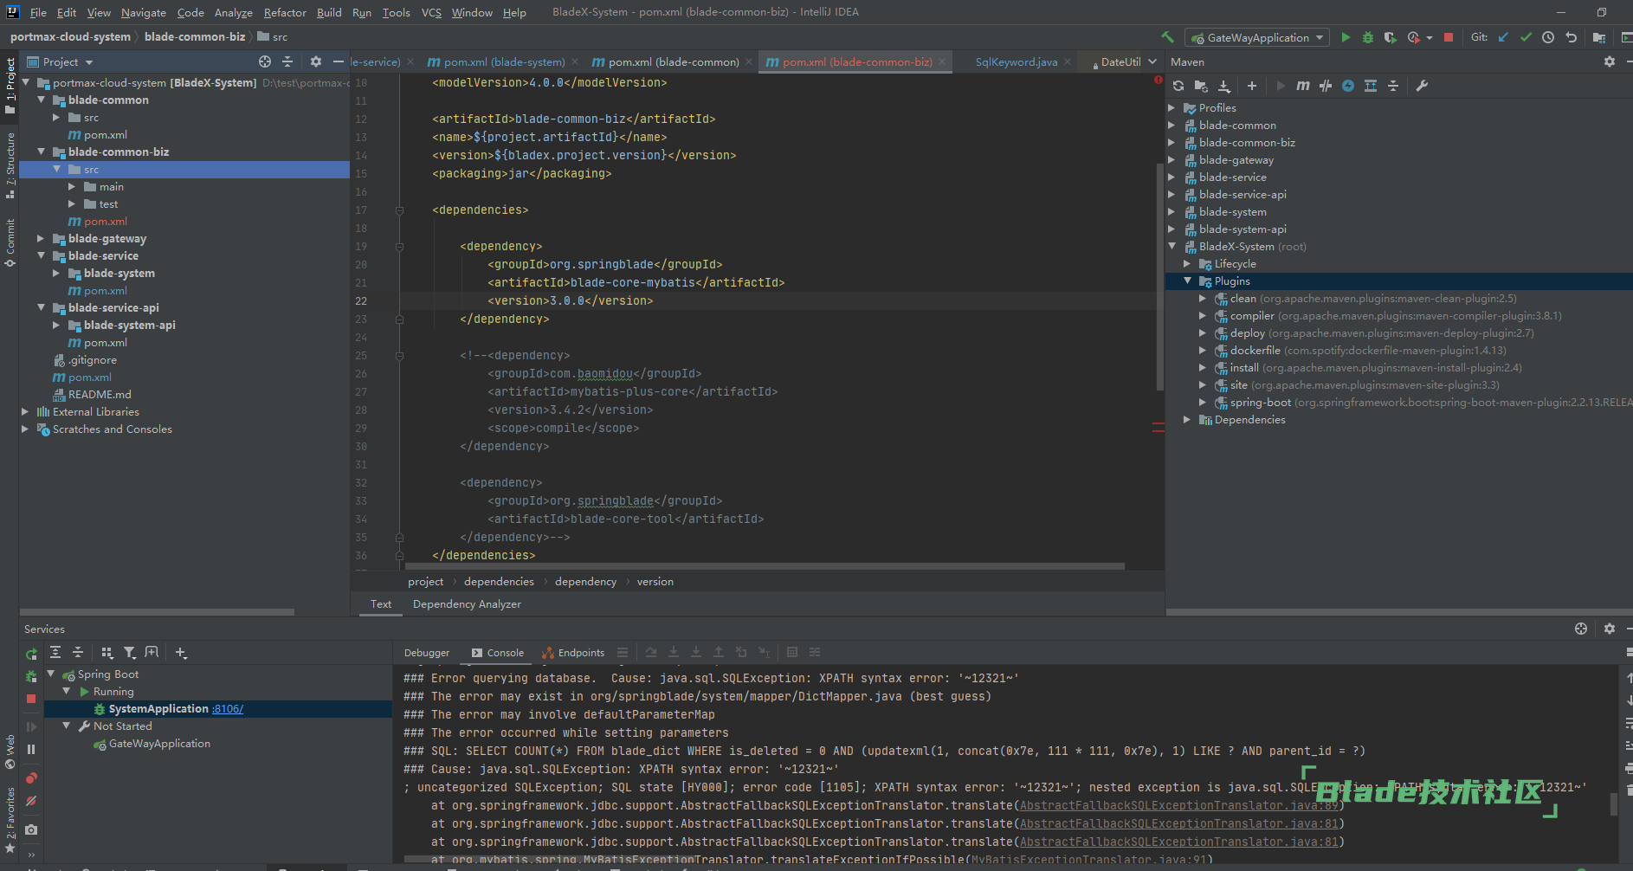The width and height of the screenshot is (1633, 871).
Task: Stop service red square in Services sidebar
Action: (31, 699)
